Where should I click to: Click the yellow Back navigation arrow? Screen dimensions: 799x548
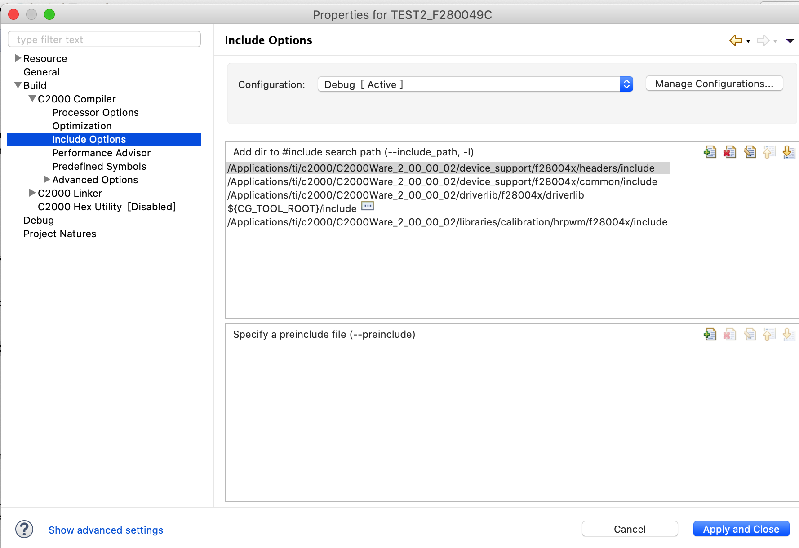736,40
